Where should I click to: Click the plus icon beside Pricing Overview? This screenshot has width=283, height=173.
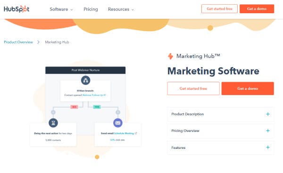[x=268, y=130]
